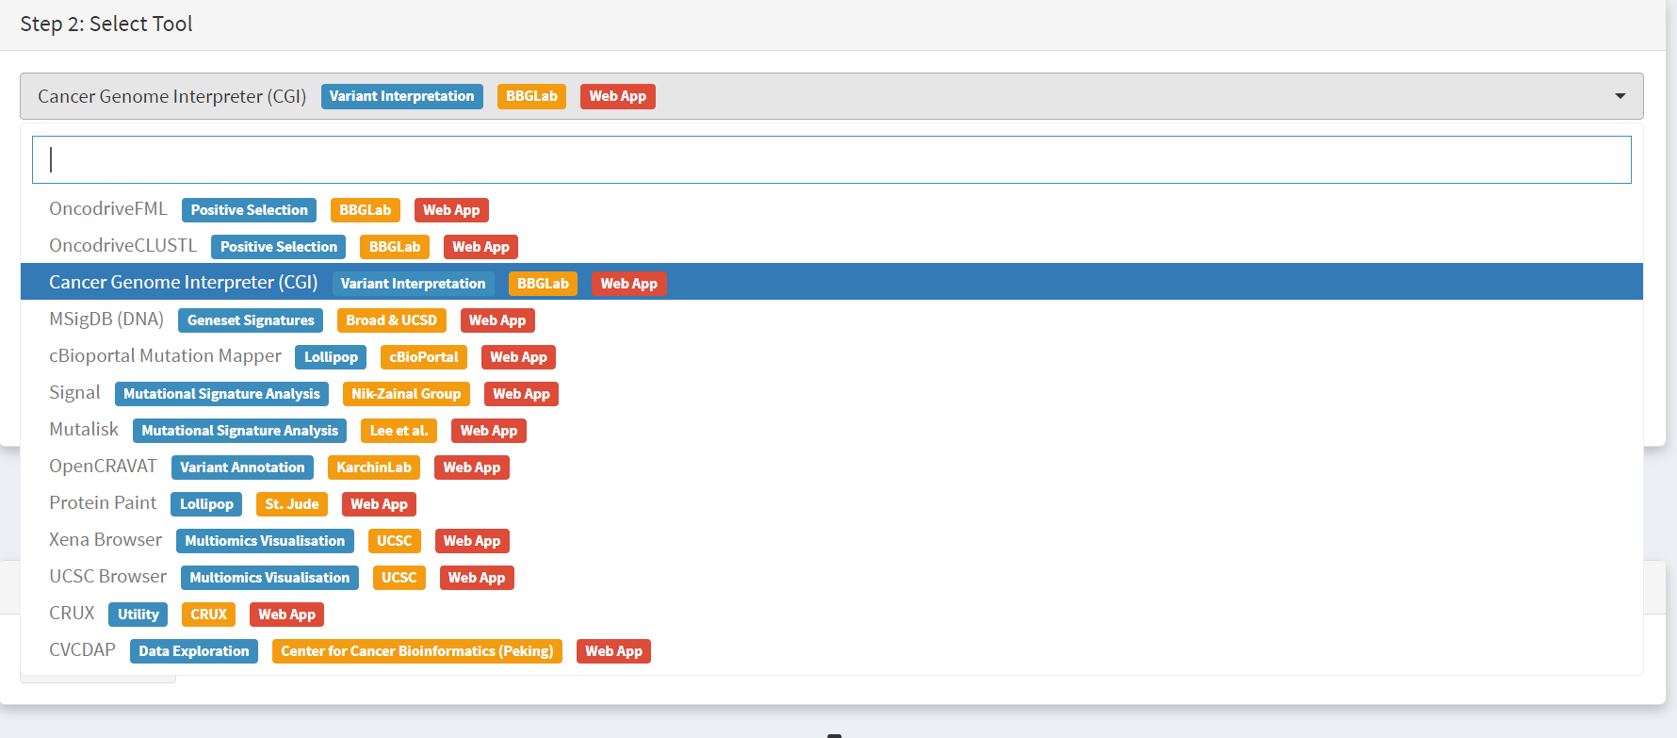The width and height of the screenshot is (1677, 738).
Task: Click the tool search input field
Action: [x=831, y=159]
